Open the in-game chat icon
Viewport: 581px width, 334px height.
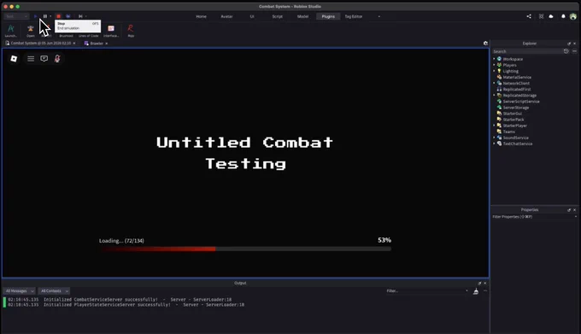tap(44, 58)
